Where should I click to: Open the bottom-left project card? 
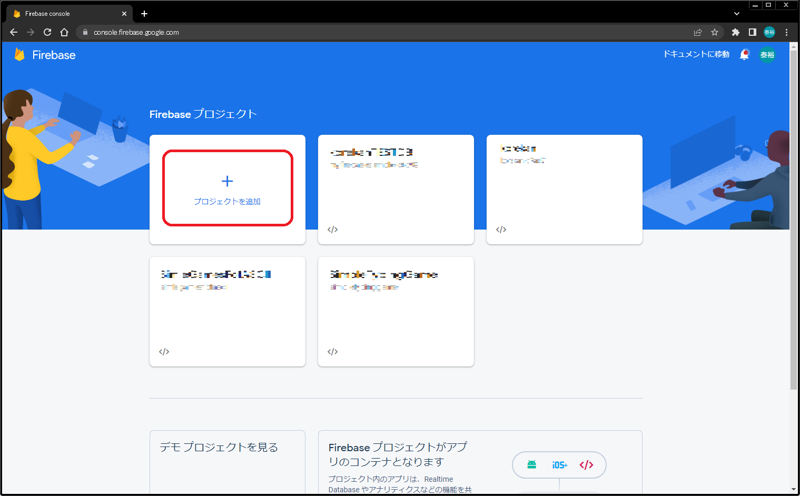228,312
